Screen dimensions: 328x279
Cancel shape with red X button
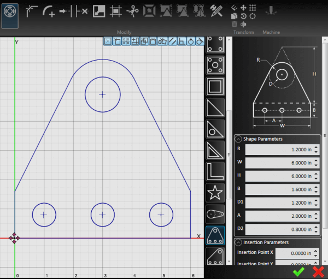[x=318, y=271]
